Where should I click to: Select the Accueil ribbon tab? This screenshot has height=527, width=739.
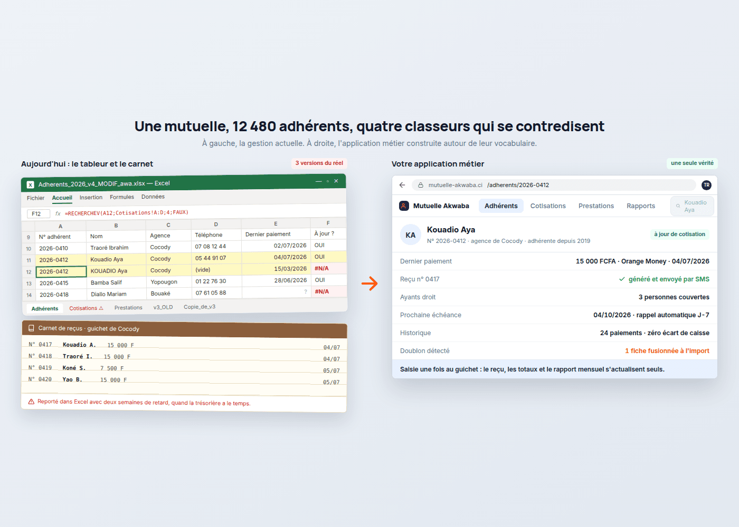tap(62, 198)
